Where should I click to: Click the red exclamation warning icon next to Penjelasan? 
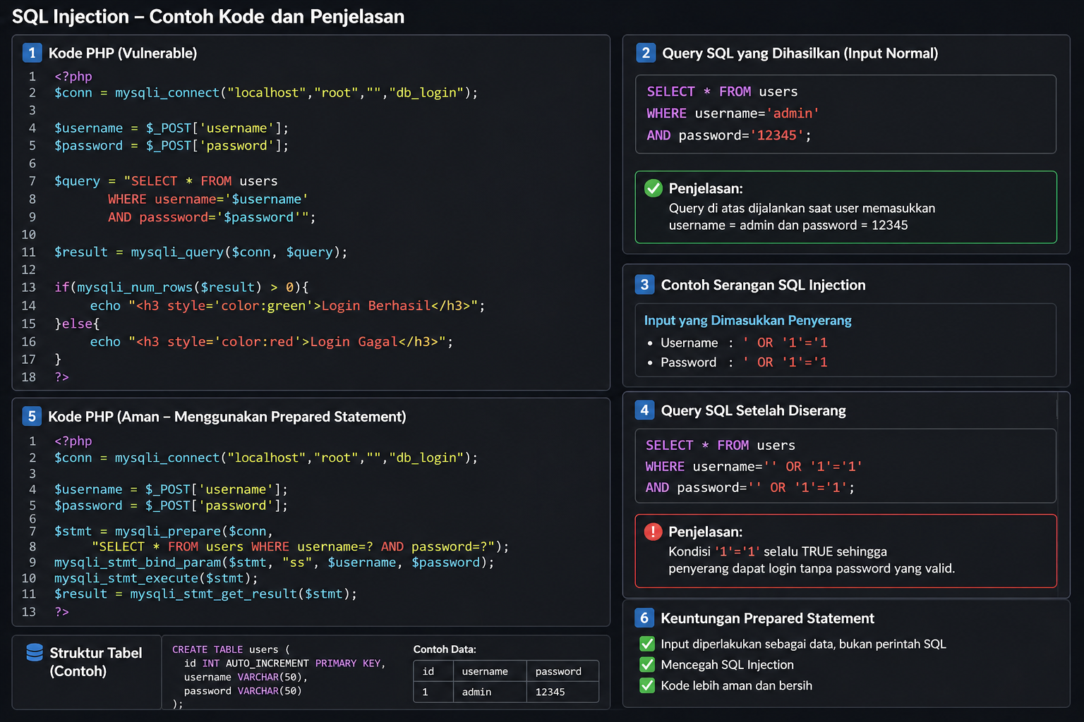pyautogui.click(x=653, y=531)
